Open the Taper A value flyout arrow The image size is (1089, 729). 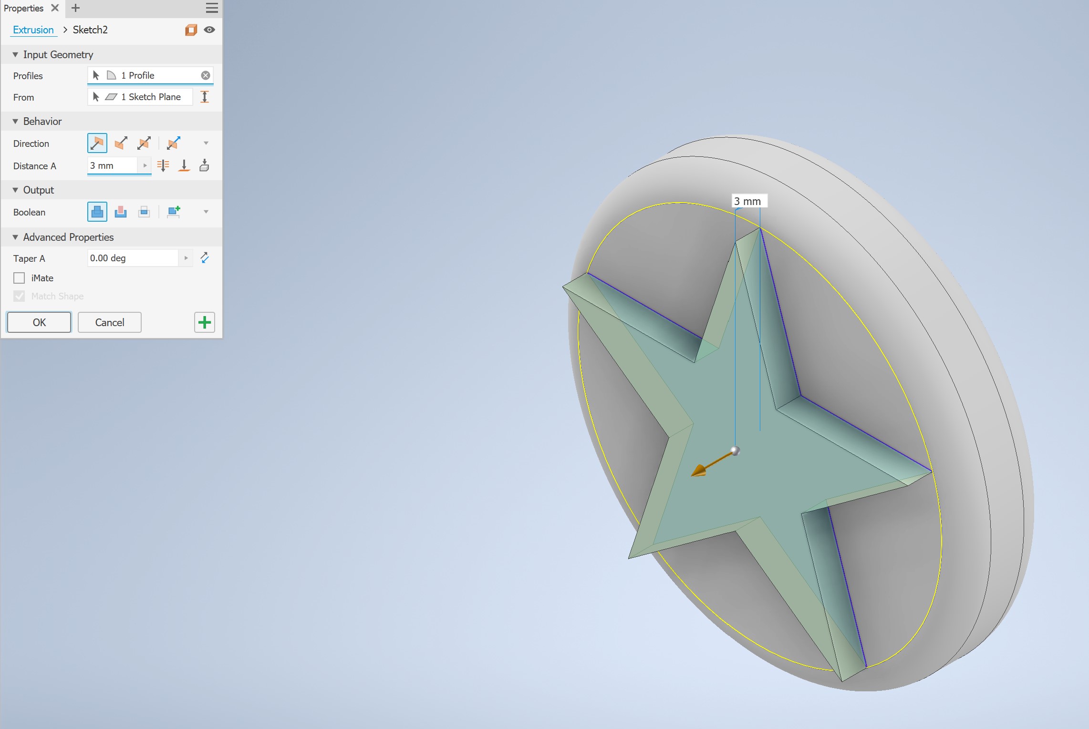click(x=186, y=258)
